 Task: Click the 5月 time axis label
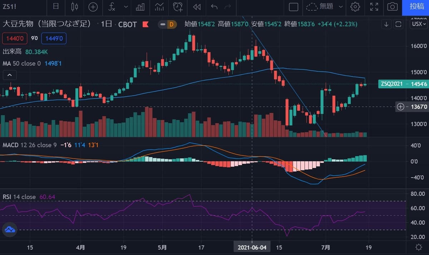162,247
